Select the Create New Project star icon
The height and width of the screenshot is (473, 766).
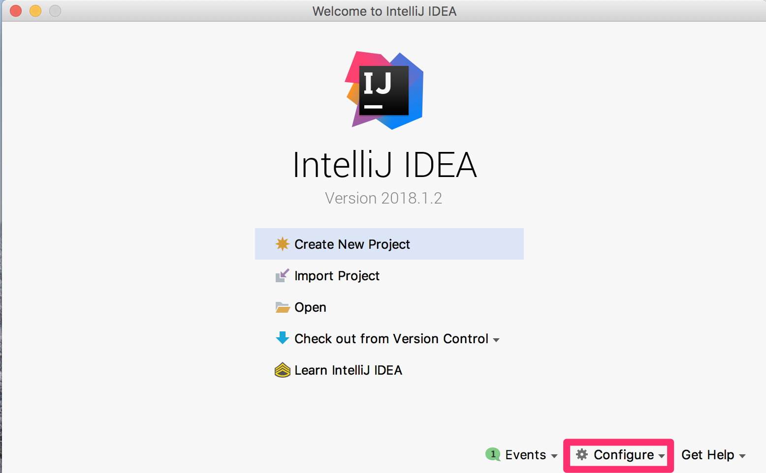pos(283,244)
